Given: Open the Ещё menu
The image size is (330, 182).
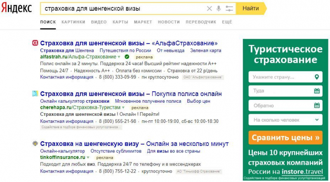Looking at the screenshot, I should tap(227, 22).
